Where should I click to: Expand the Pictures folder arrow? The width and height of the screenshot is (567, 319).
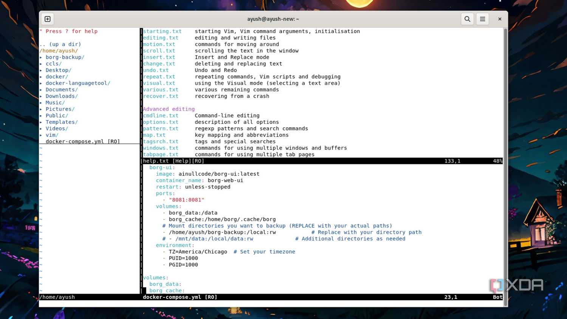click(41, 109)
